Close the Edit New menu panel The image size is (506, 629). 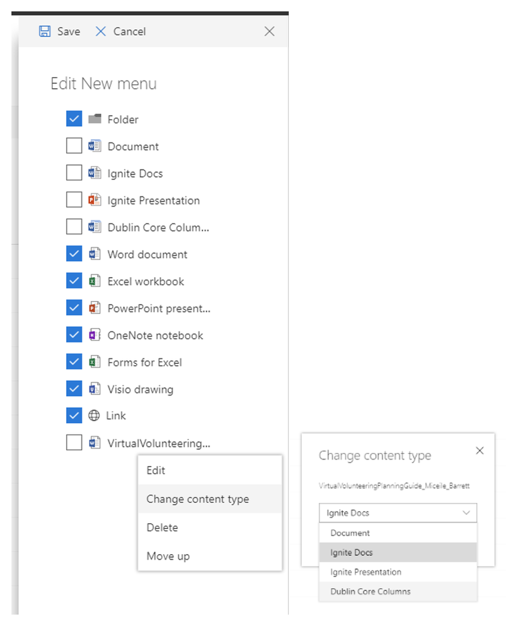(x=270, y=31)
